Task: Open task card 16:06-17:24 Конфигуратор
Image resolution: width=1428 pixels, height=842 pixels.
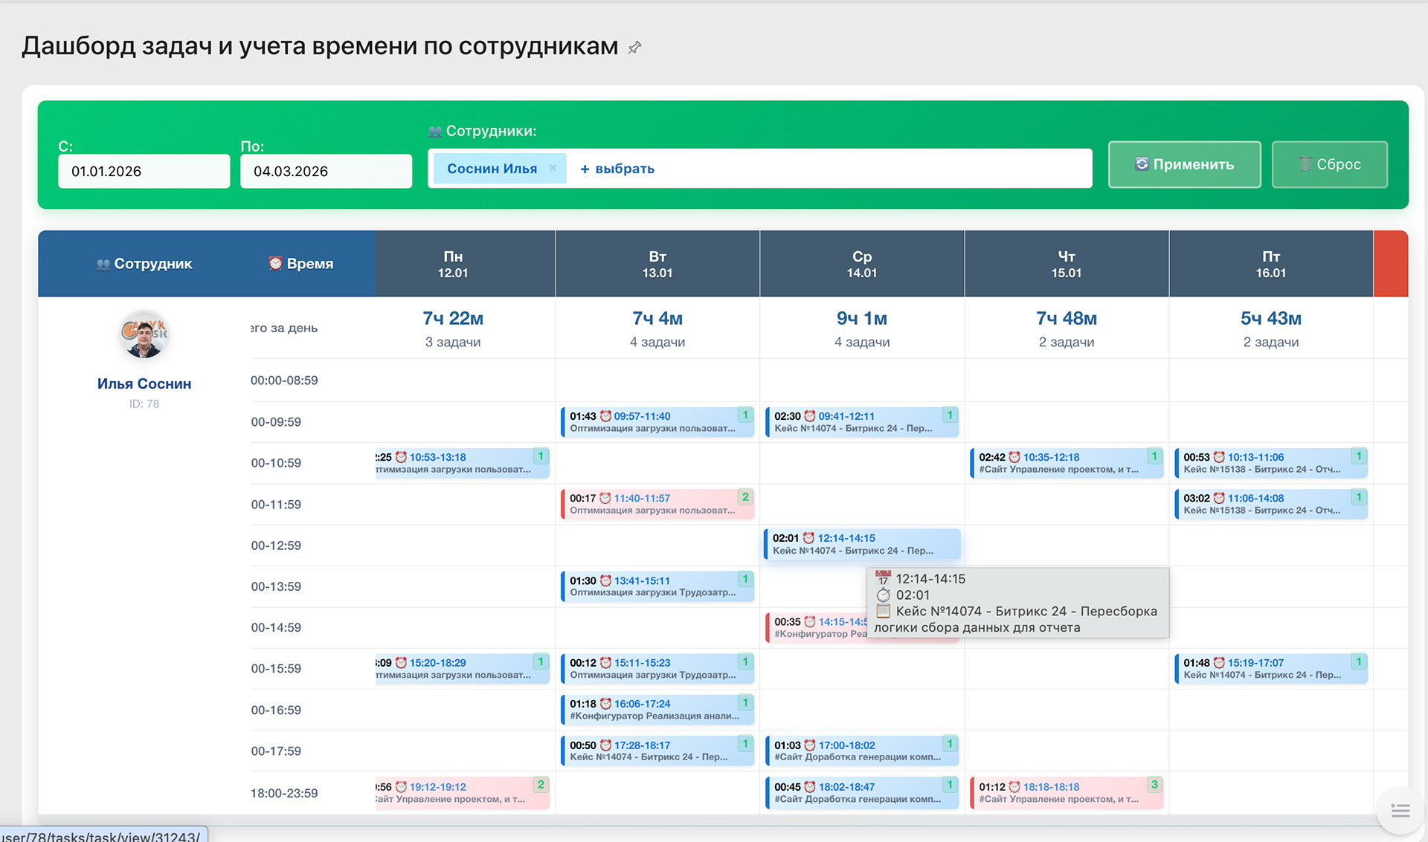Action: (657, 710)
